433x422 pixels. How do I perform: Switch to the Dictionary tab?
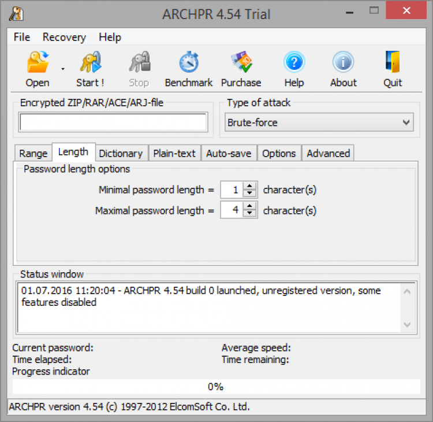pos(121,153)
